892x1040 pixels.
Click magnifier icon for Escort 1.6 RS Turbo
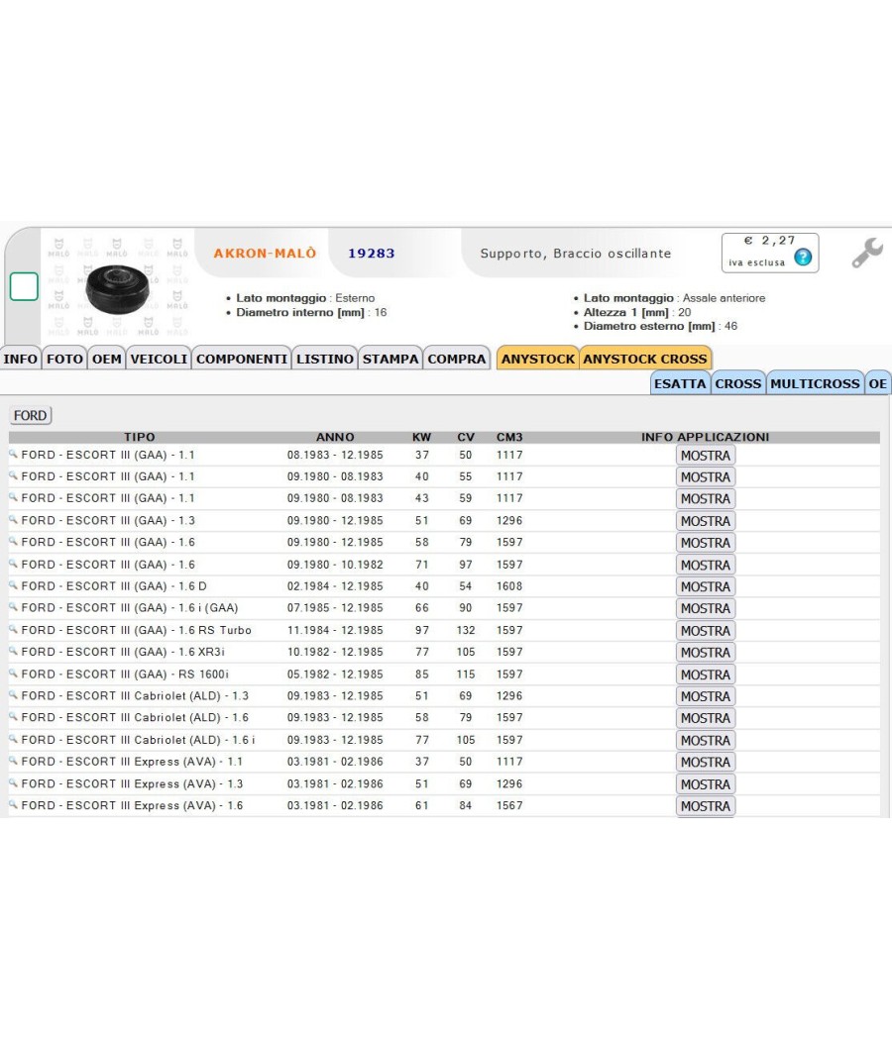(13, 629)
